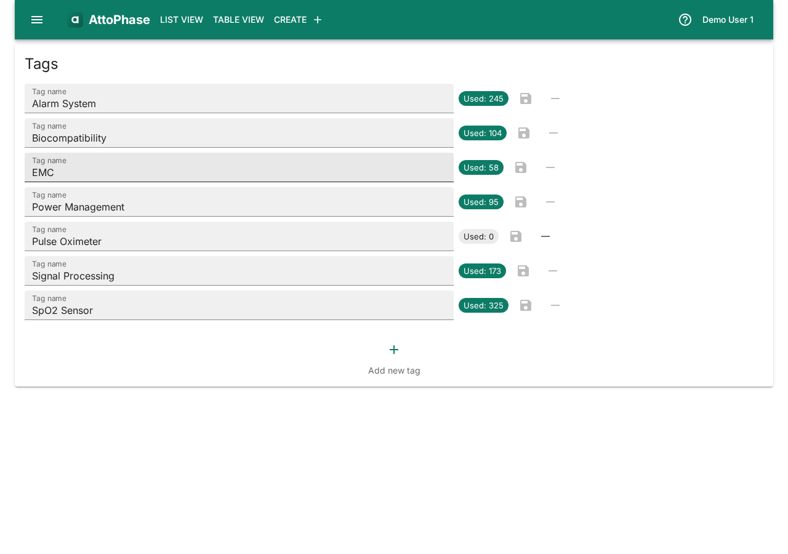Edit the Power Management tag name field
788x554 pixels.
239,207
